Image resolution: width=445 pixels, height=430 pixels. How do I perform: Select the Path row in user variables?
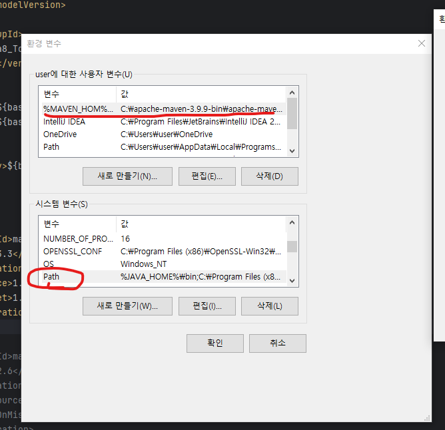[164, 147]
